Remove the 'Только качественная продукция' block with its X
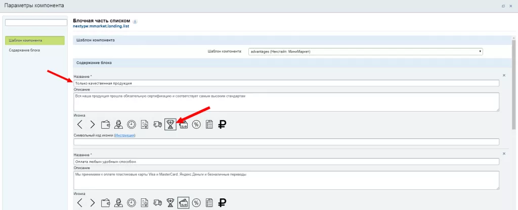 (x=504, y=75)
